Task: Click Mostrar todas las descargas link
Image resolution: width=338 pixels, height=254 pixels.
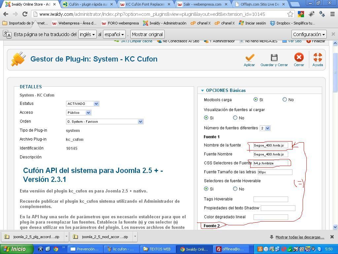Action: [x=300, y=237]
